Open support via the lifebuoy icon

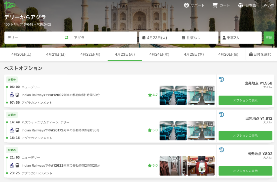pos(186,5)
